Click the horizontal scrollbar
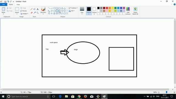The width and height of the screenshot is (176, 99). click(86, 89)
